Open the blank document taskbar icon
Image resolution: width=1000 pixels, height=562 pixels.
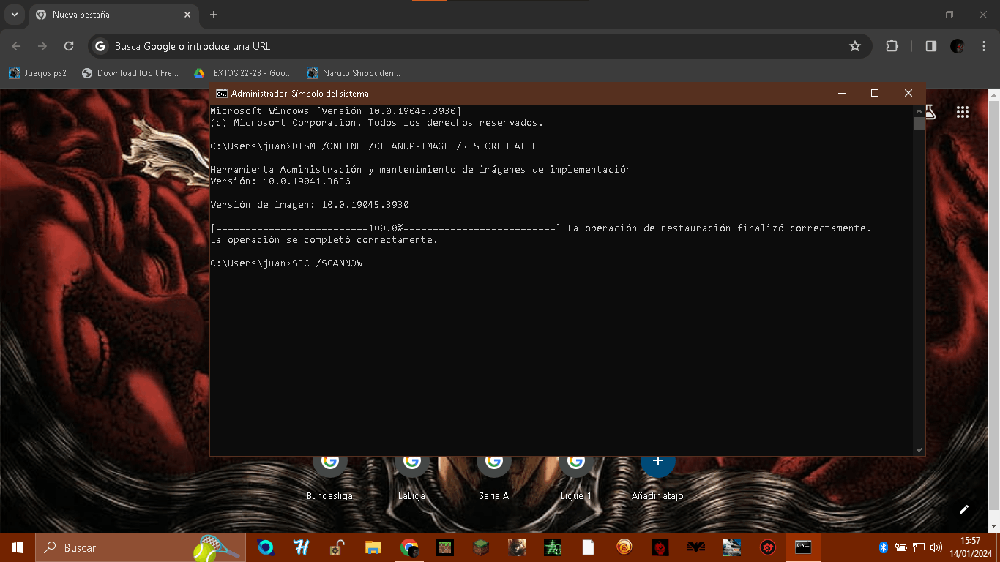(589, 547)
